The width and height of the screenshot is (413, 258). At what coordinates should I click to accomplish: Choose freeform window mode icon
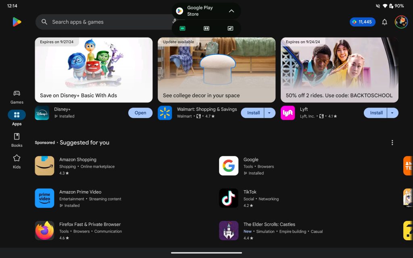pyautogui.click(x=230, y=28)
